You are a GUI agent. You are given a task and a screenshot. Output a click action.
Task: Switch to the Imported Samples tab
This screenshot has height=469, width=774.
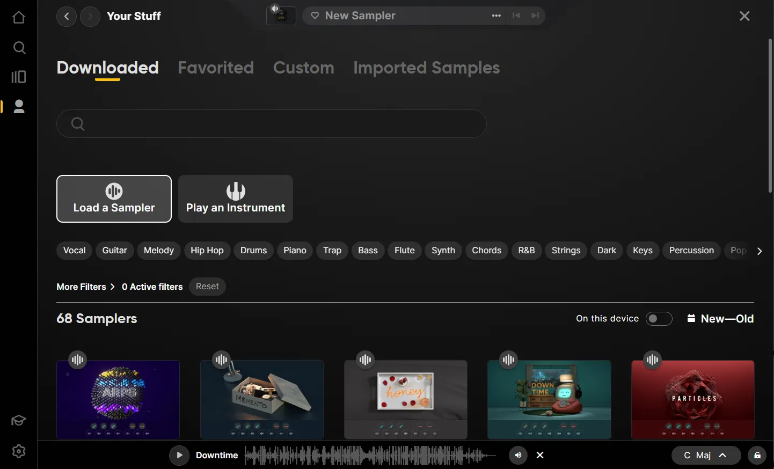(427, 68)
